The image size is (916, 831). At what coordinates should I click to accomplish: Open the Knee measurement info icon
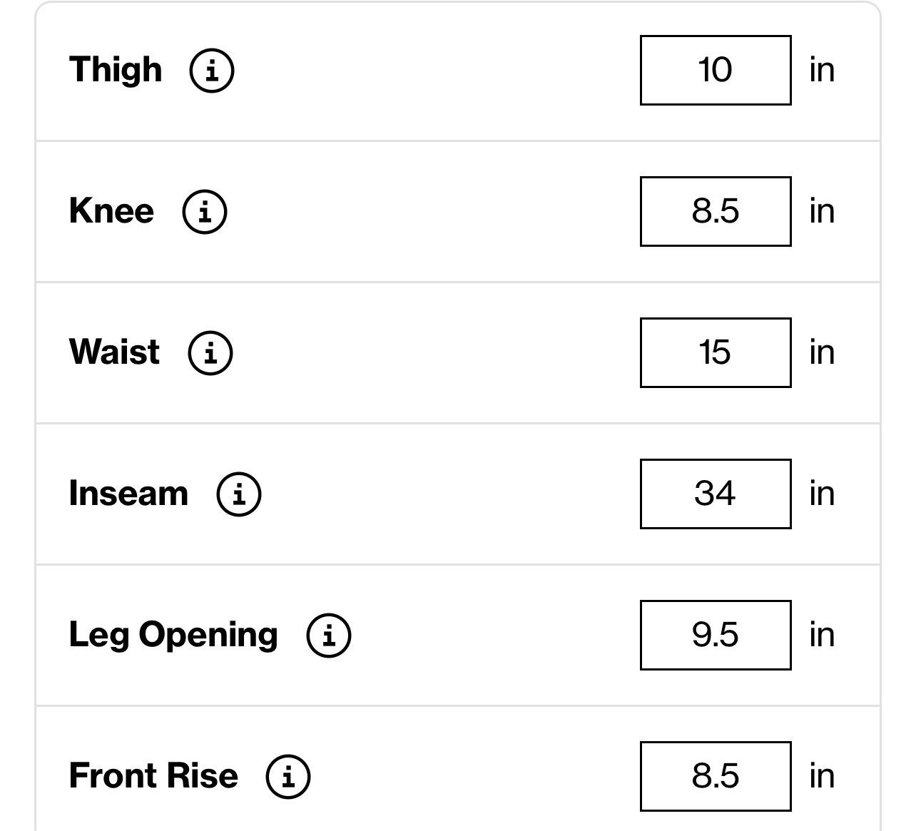(x=205, y=212)
